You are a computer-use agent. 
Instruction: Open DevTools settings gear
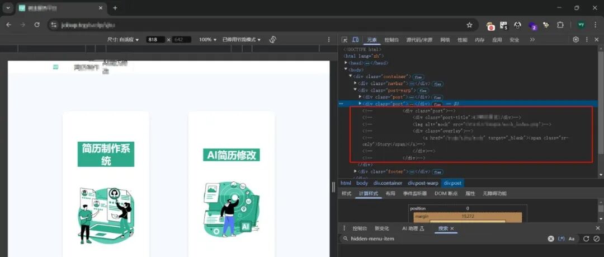coord(575,39)
